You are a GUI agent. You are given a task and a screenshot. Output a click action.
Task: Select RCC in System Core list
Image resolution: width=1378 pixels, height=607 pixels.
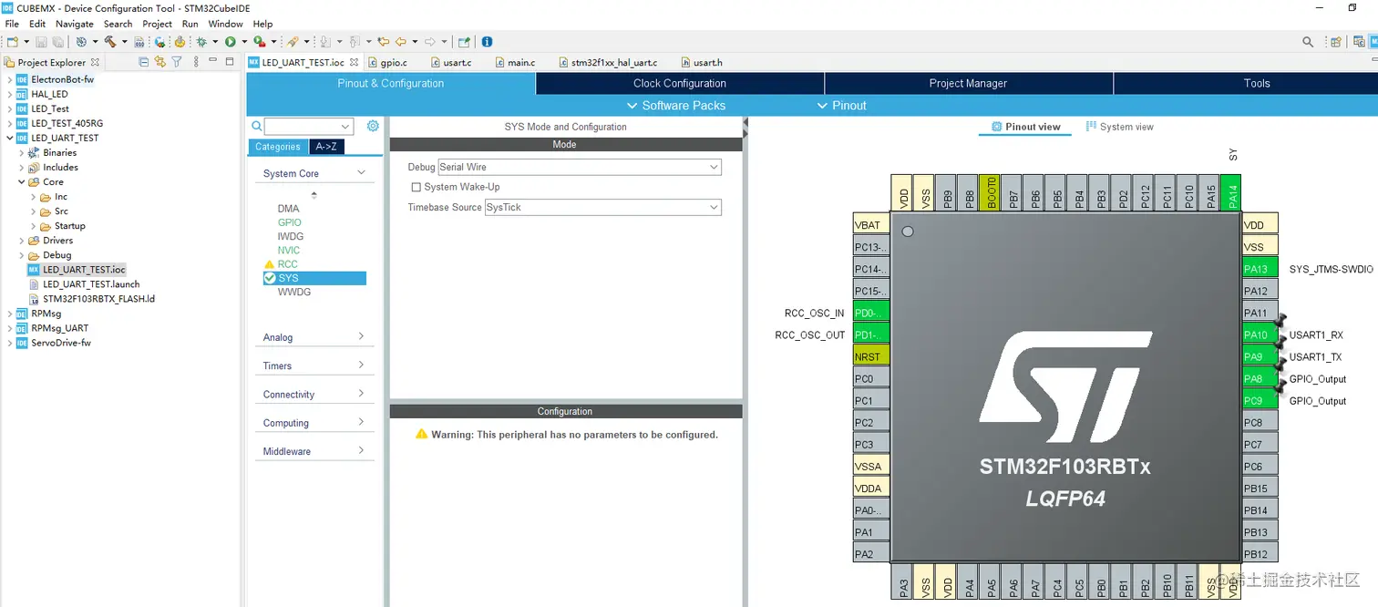tap(288, 264)
